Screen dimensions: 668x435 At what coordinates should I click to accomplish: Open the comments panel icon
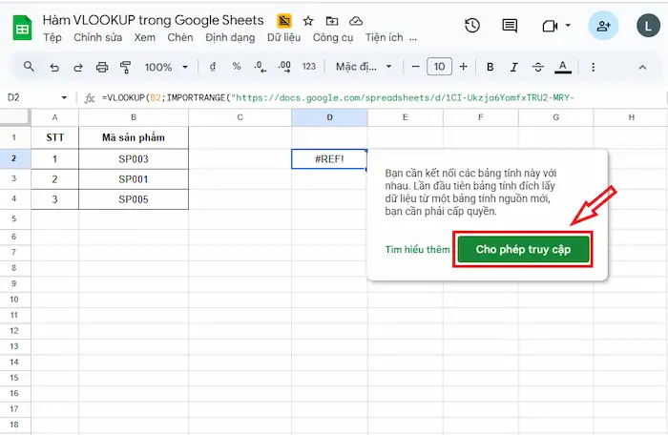[x=510, y=26]
